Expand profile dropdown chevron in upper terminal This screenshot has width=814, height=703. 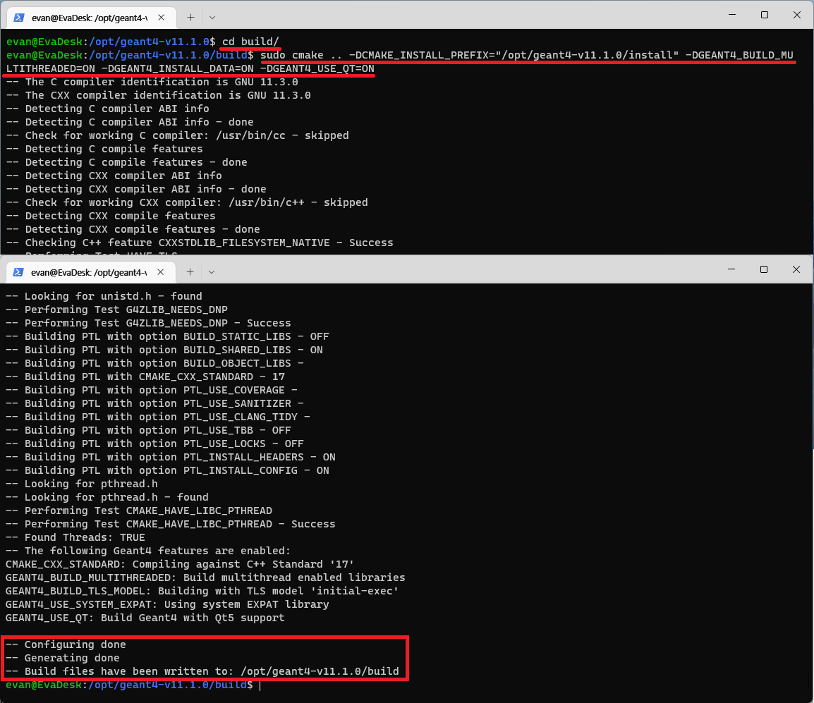coord(212,17)
